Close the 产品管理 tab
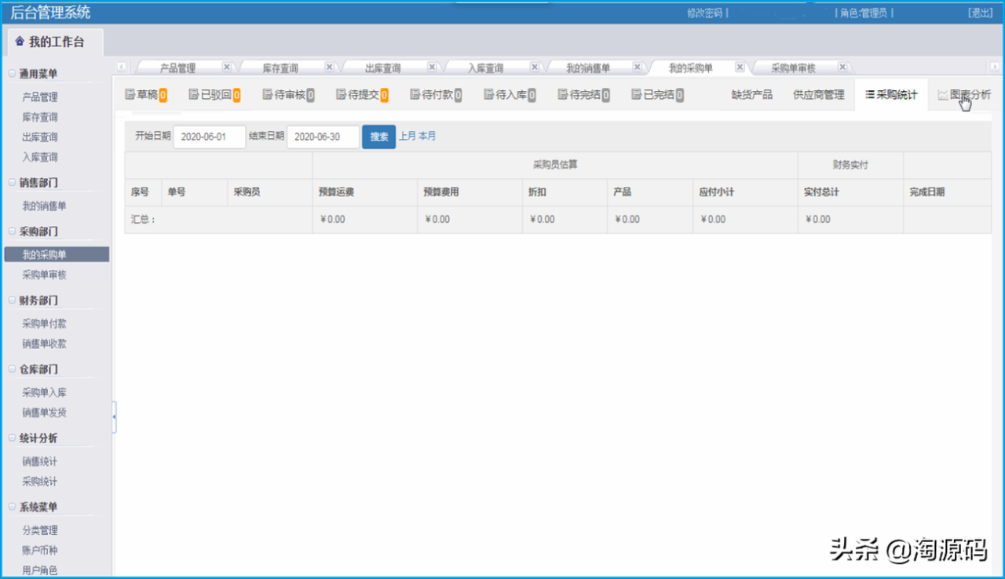This screenshot has width=1005, height=579. (x=226, y=67)
